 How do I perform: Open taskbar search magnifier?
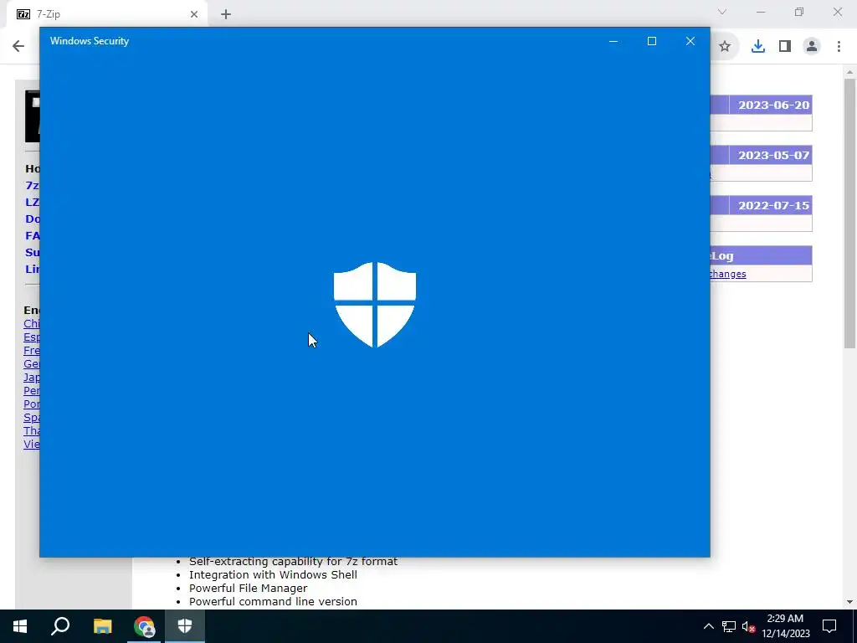pyautogui.click(x=60, y=626)
